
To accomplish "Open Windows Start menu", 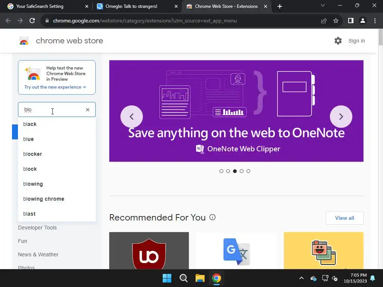I will click(167, 278).
